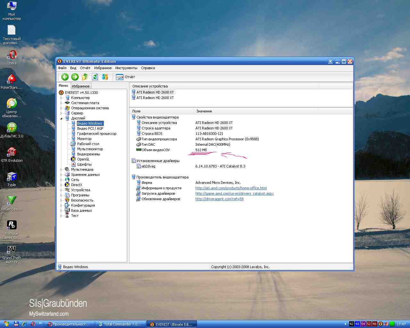Select second ATI Radeon HD 2600 XT device
The width and height of the screenshot is (410, 328).
155,98
